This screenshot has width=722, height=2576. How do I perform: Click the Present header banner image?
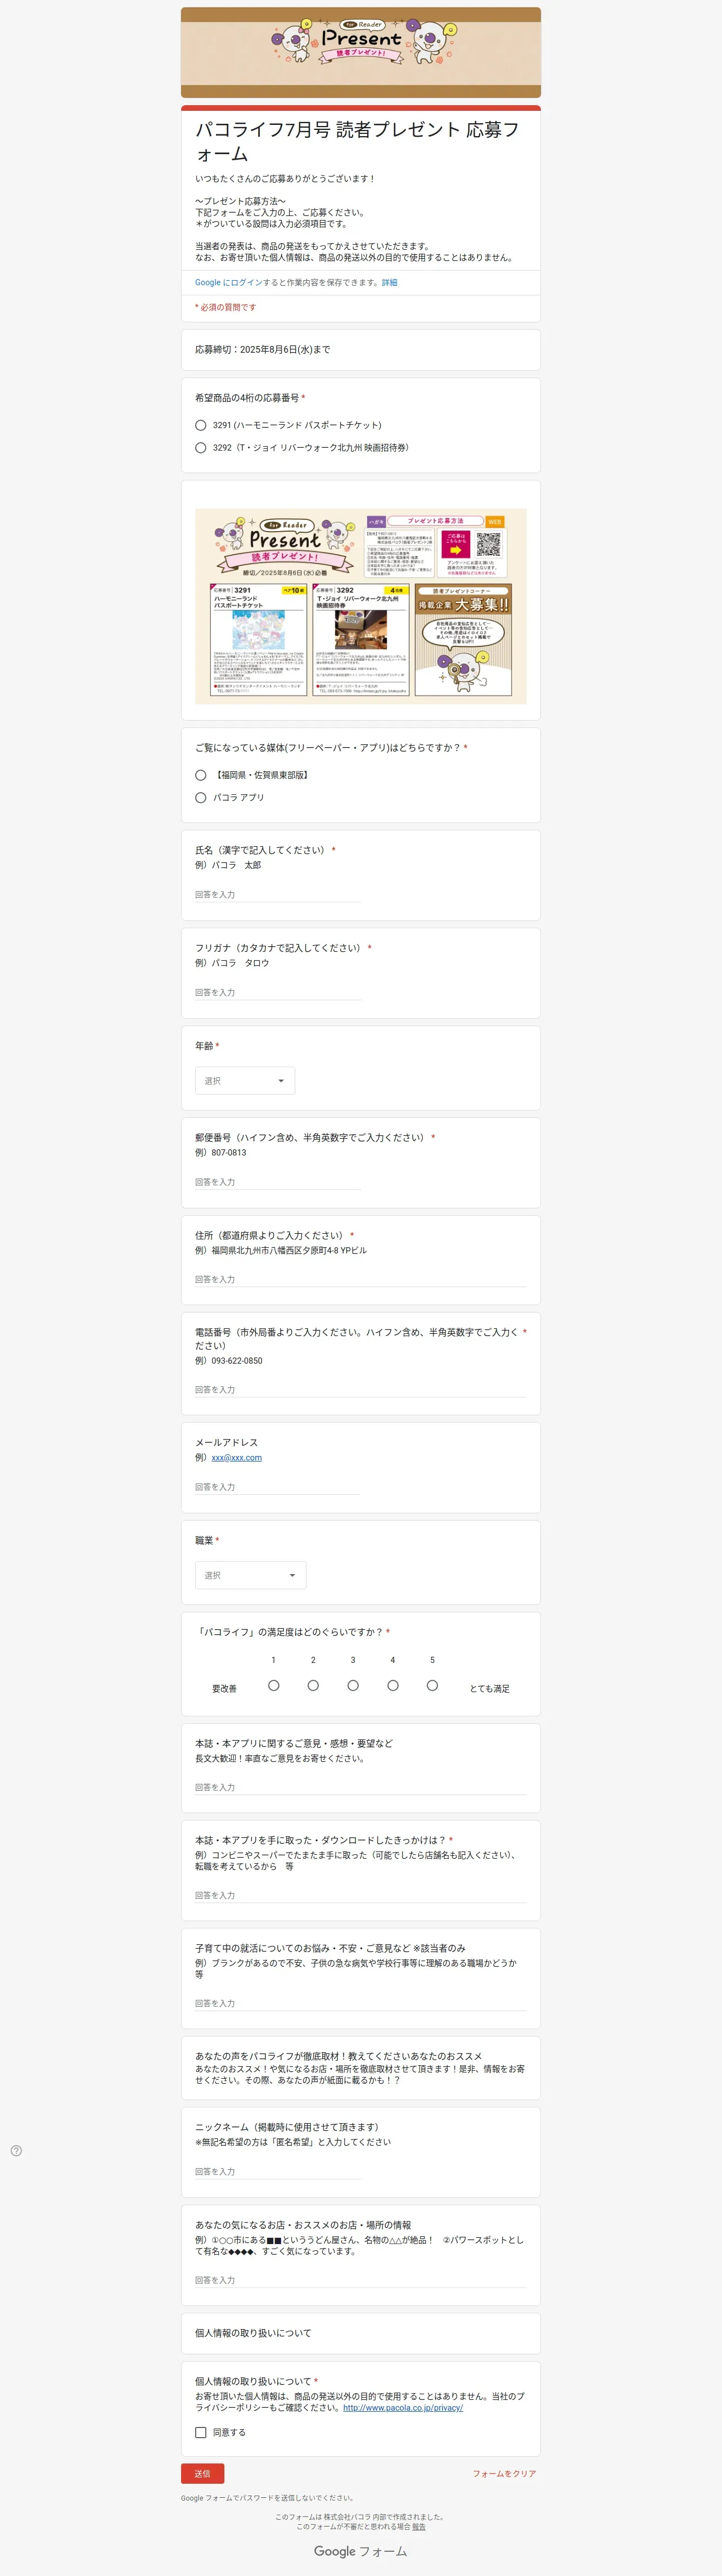(x=361, y=53)
